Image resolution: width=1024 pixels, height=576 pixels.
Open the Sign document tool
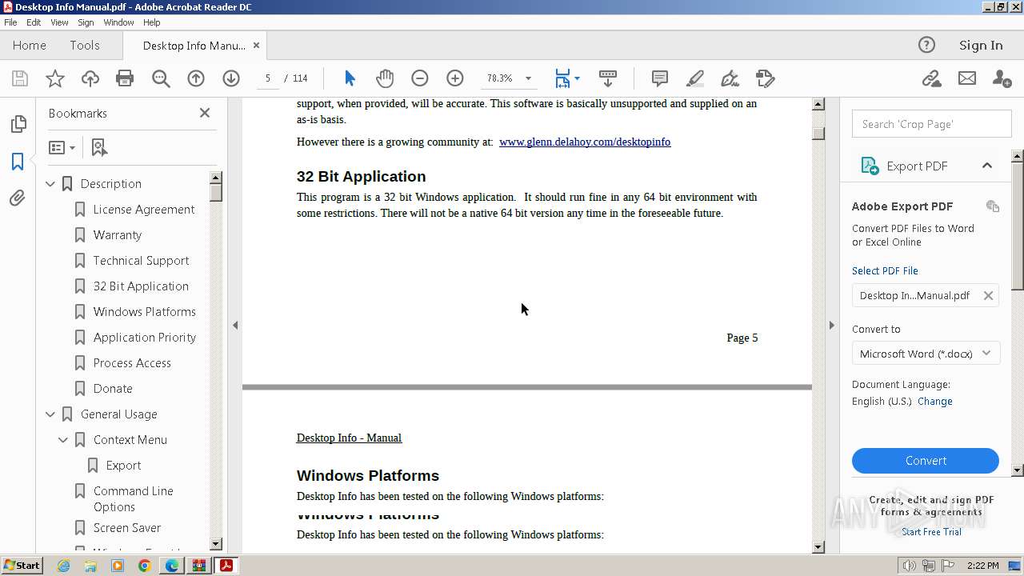pos(730,78)
